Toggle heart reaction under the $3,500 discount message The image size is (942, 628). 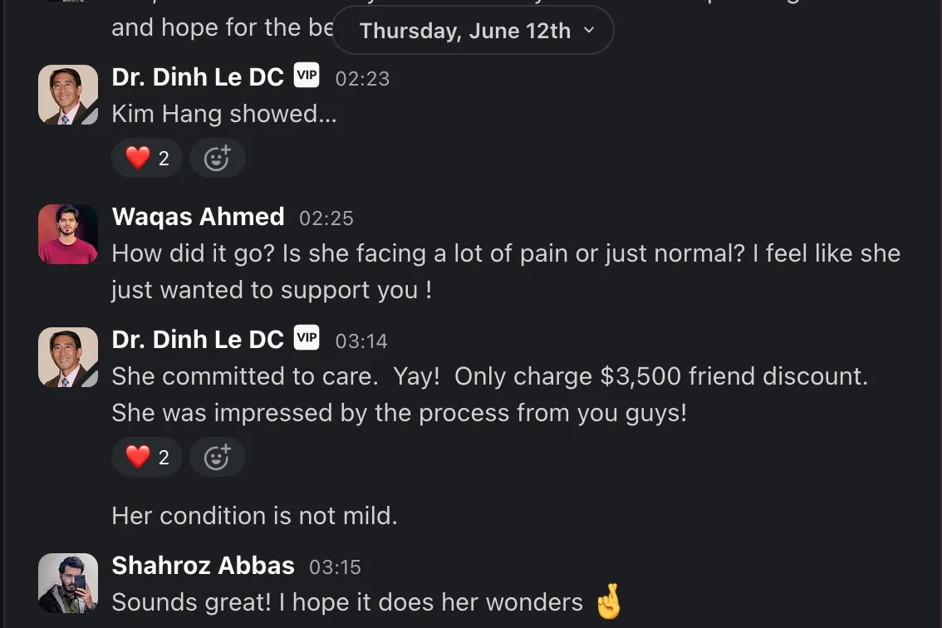pyautogui.click(x=147, y=457)
